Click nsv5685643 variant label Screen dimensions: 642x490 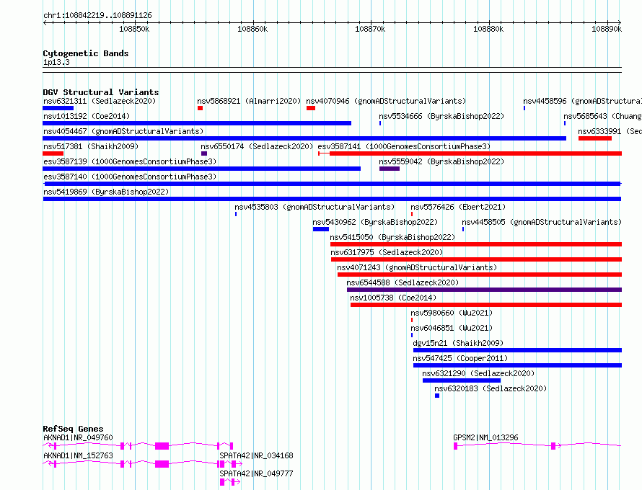[x=602, y=116]
